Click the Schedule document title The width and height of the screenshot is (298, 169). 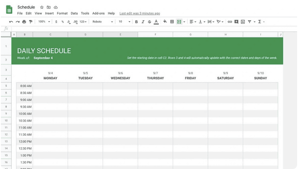pos(26,7)
